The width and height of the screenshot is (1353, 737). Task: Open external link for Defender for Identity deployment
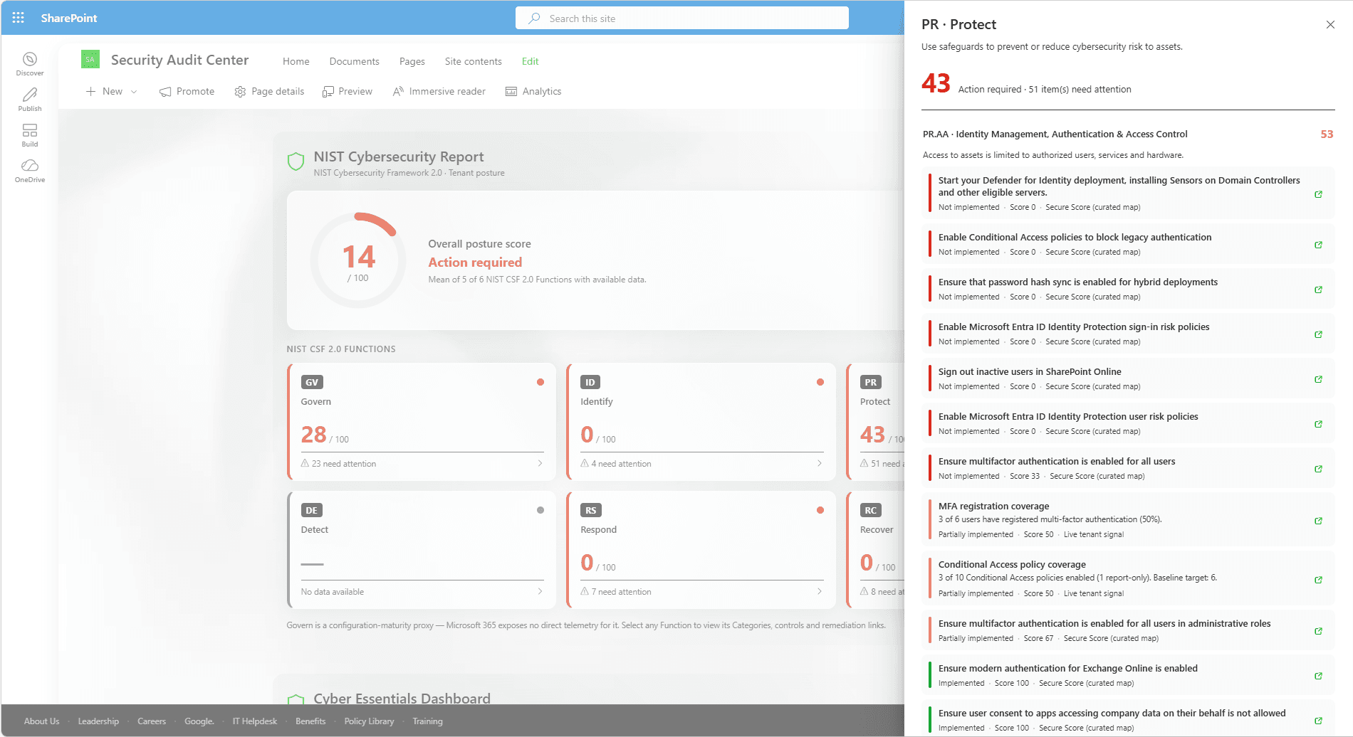point(1319,194)
